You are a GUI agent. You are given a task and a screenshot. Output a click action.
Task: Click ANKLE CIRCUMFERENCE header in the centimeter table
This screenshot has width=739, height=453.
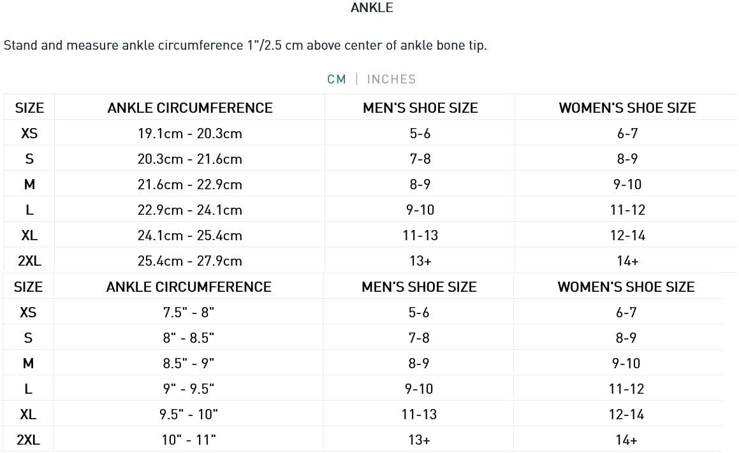pyautogui.click(x=189, y=108)
